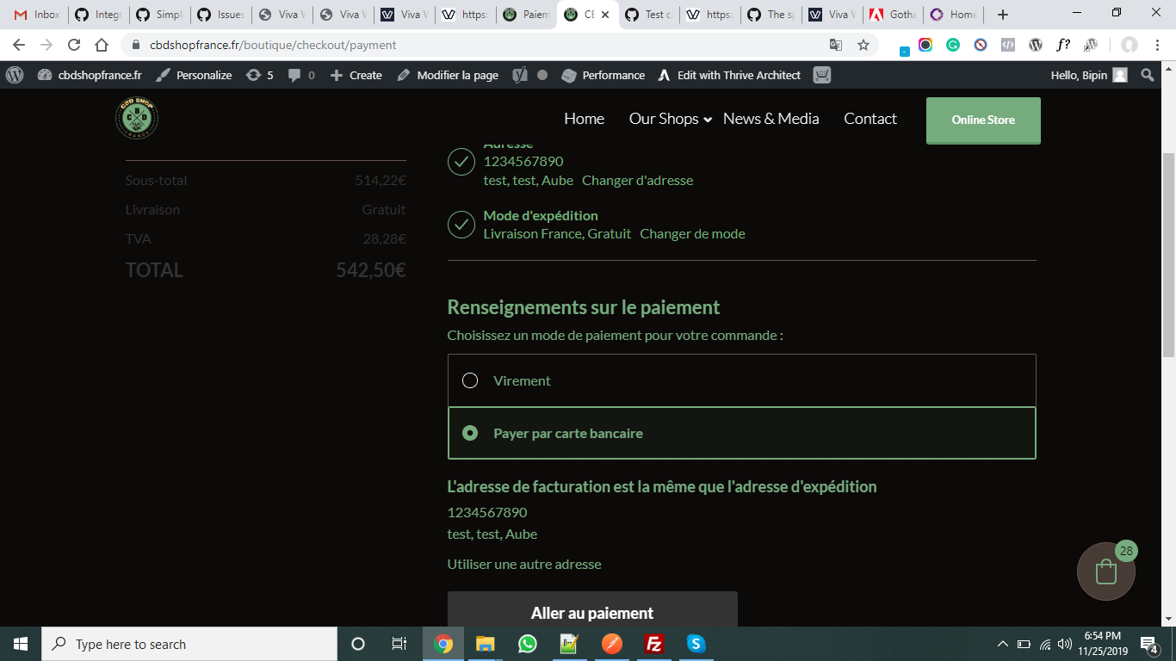1176x661 pixels.
Task: Open the Contact menu item
Action: point(870,119)
